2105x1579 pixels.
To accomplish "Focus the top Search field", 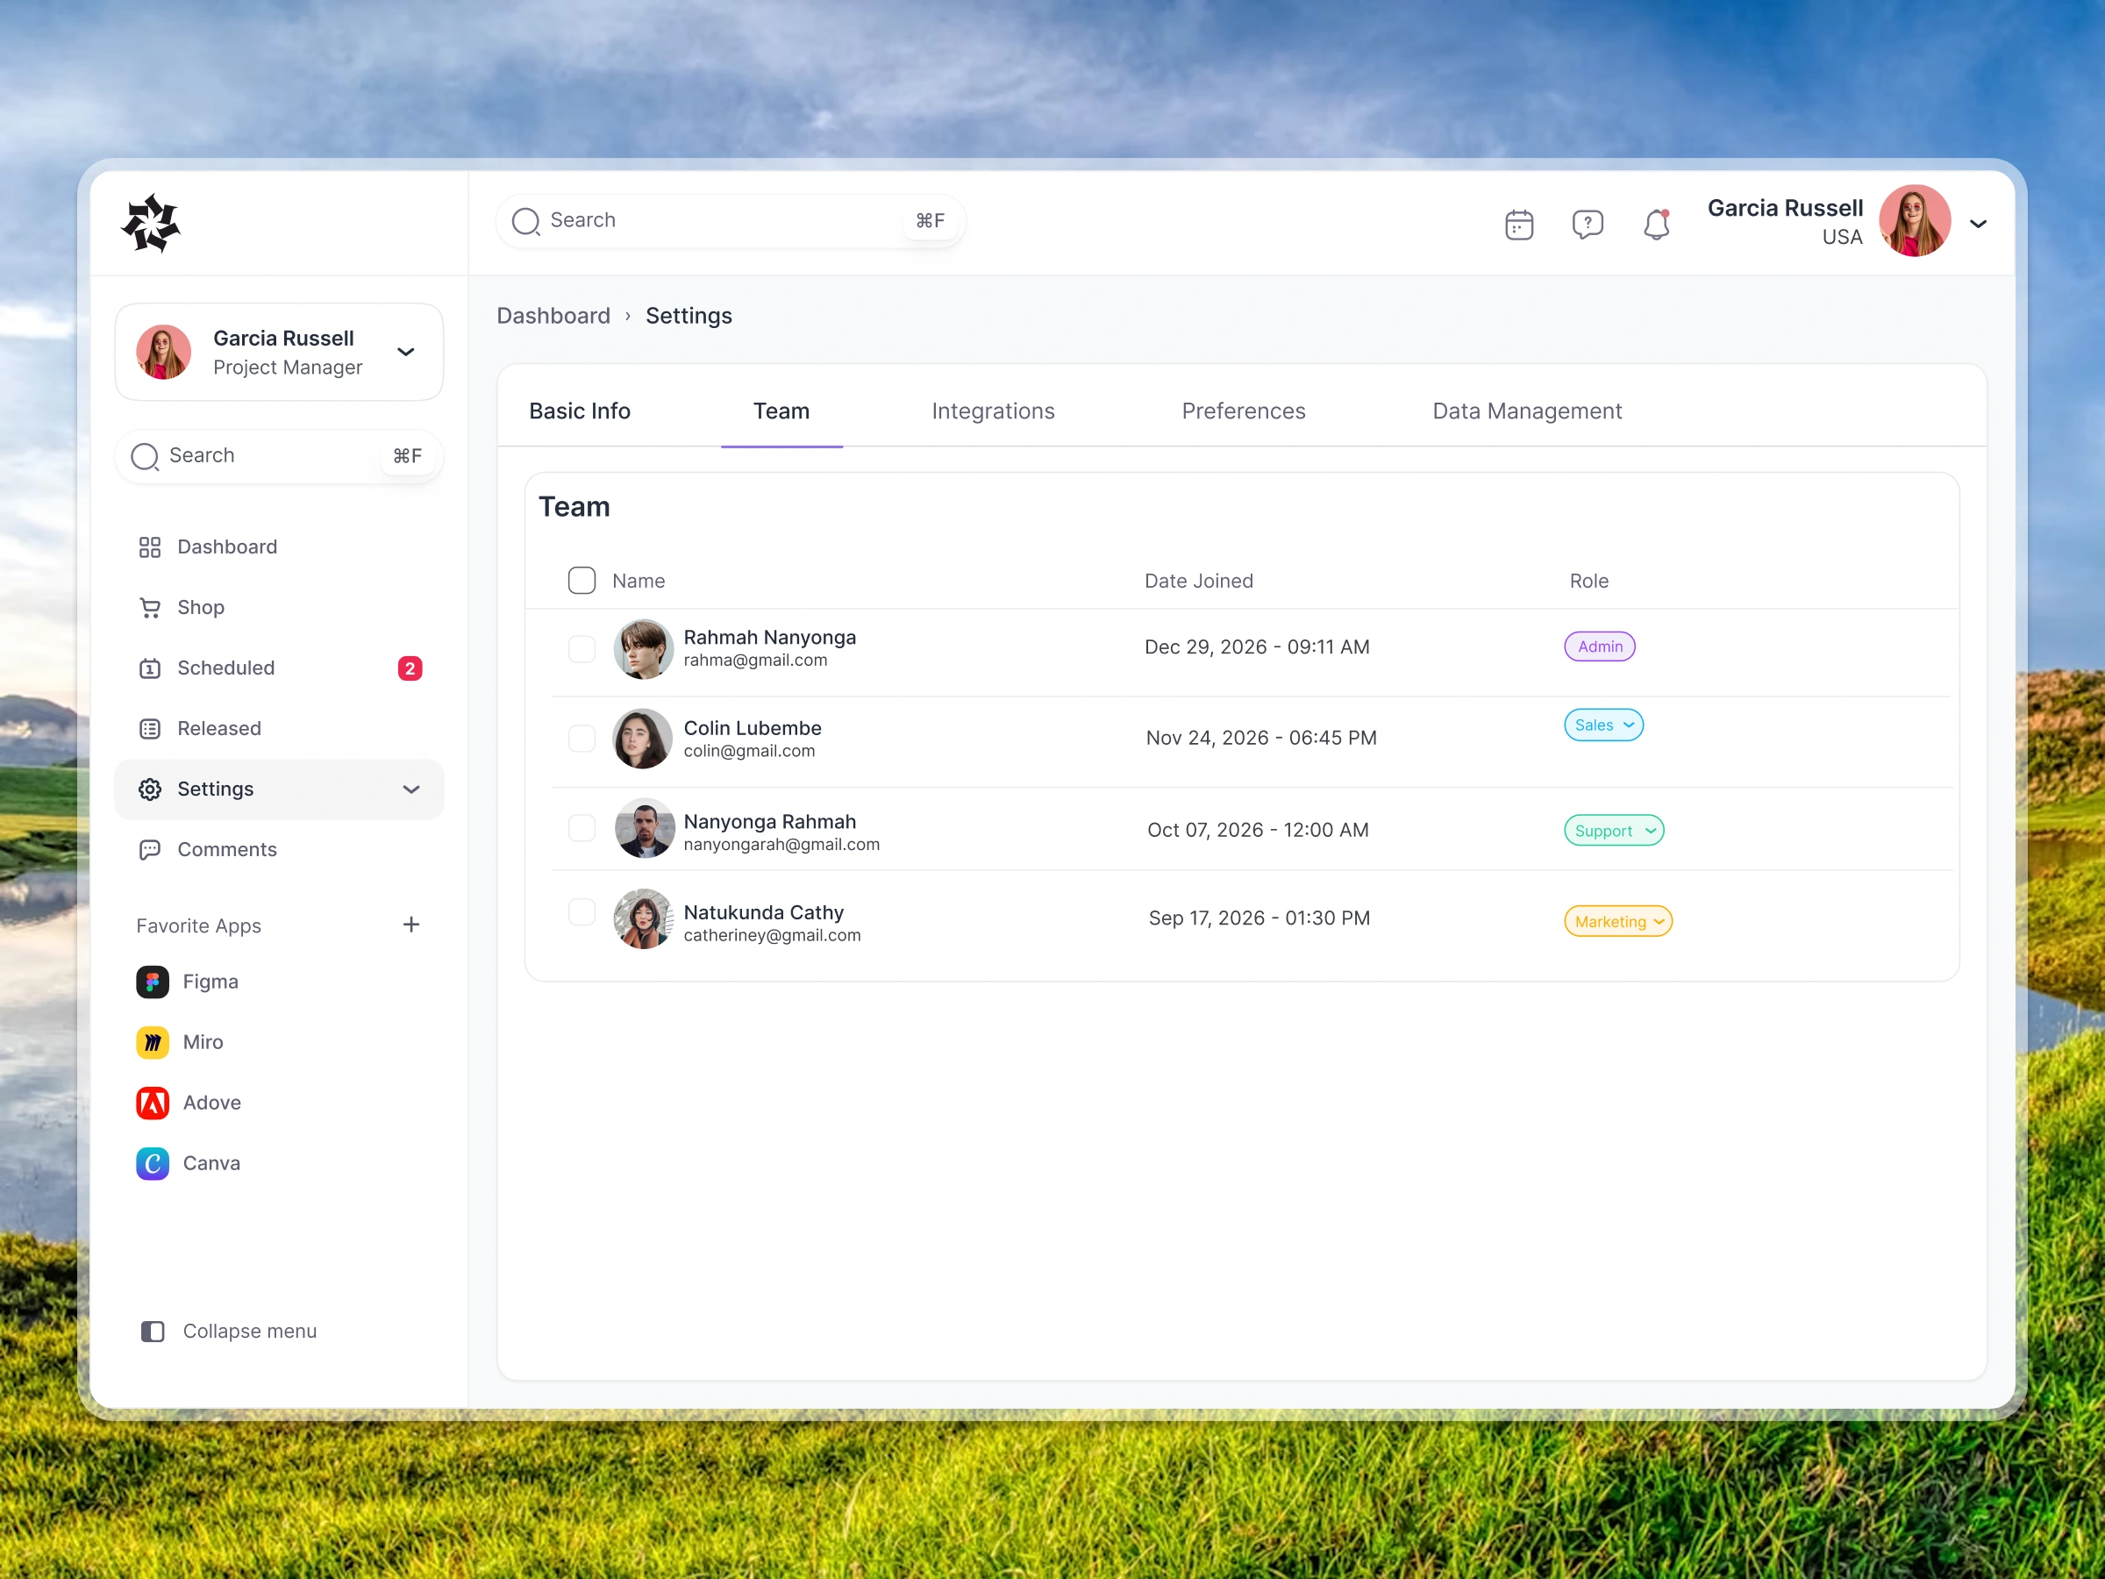I will tap(730, 222).
